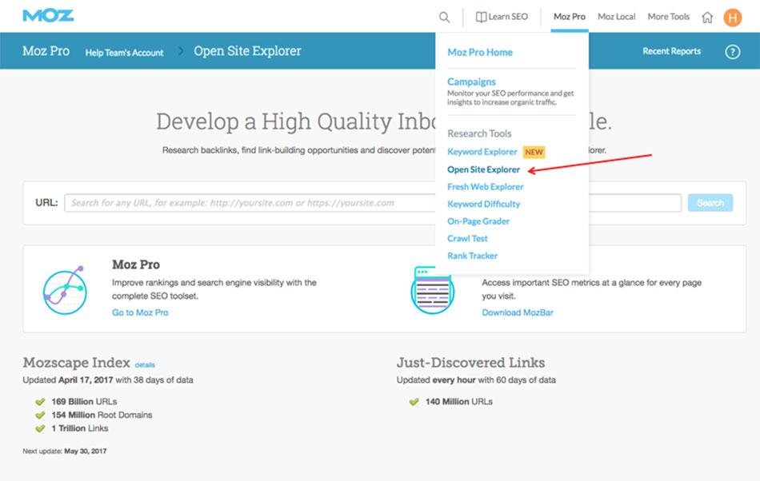760x481 pixels.
Task: Click the help question mark icon
Action: coord(732,51)
